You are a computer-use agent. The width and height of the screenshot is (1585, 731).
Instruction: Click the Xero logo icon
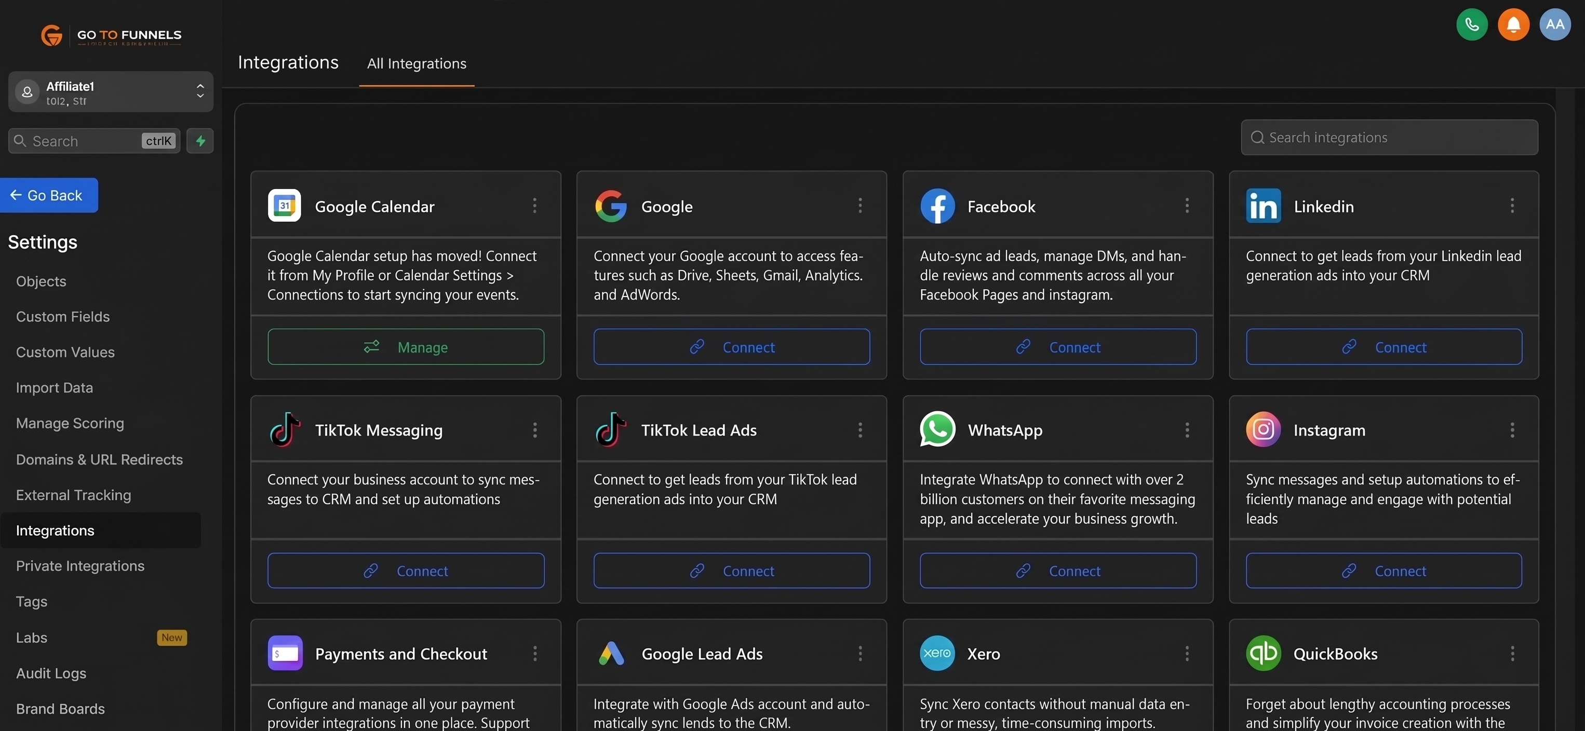(937, 653)
